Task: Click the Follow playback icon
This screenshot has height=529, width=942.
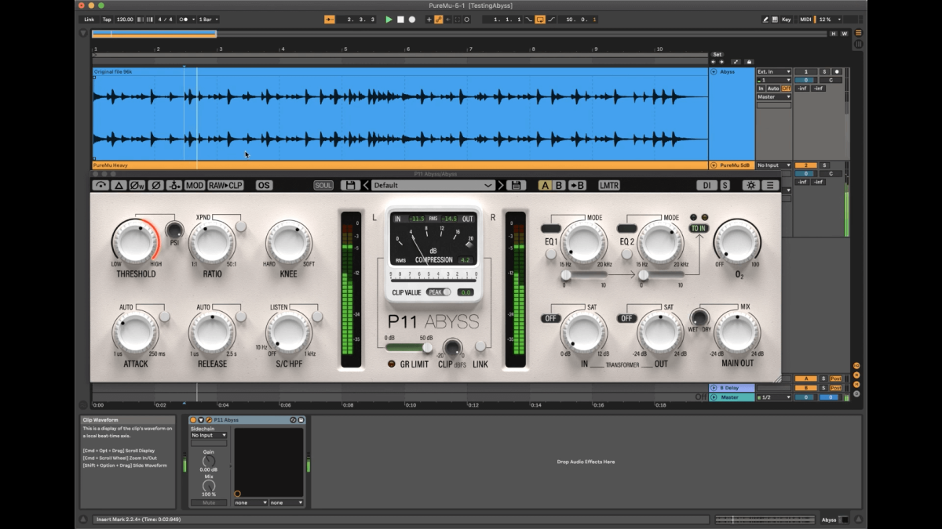Action: [x=330, y=19]
